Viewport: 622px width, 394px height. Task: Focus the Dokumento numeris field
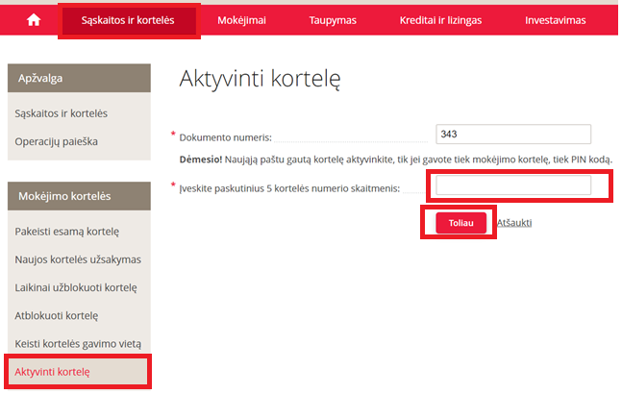[x=513, y=134]
